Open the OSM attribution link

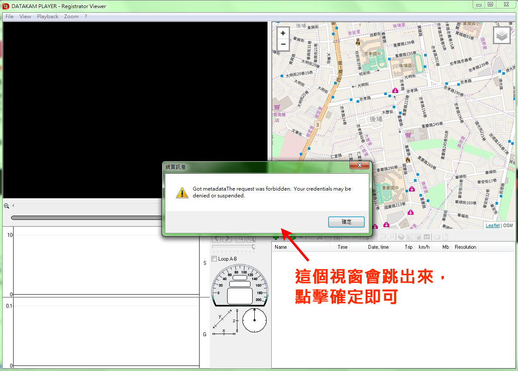click(508, 225)
